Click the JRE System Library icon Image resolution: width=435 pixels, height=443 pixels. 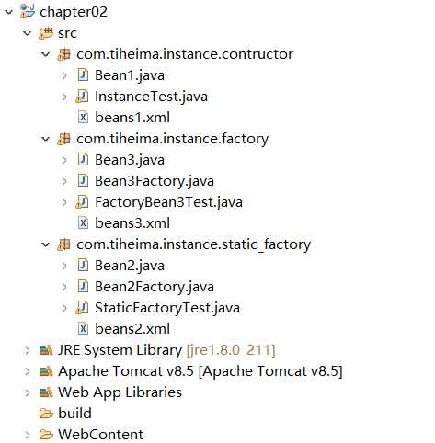point(46,350)
